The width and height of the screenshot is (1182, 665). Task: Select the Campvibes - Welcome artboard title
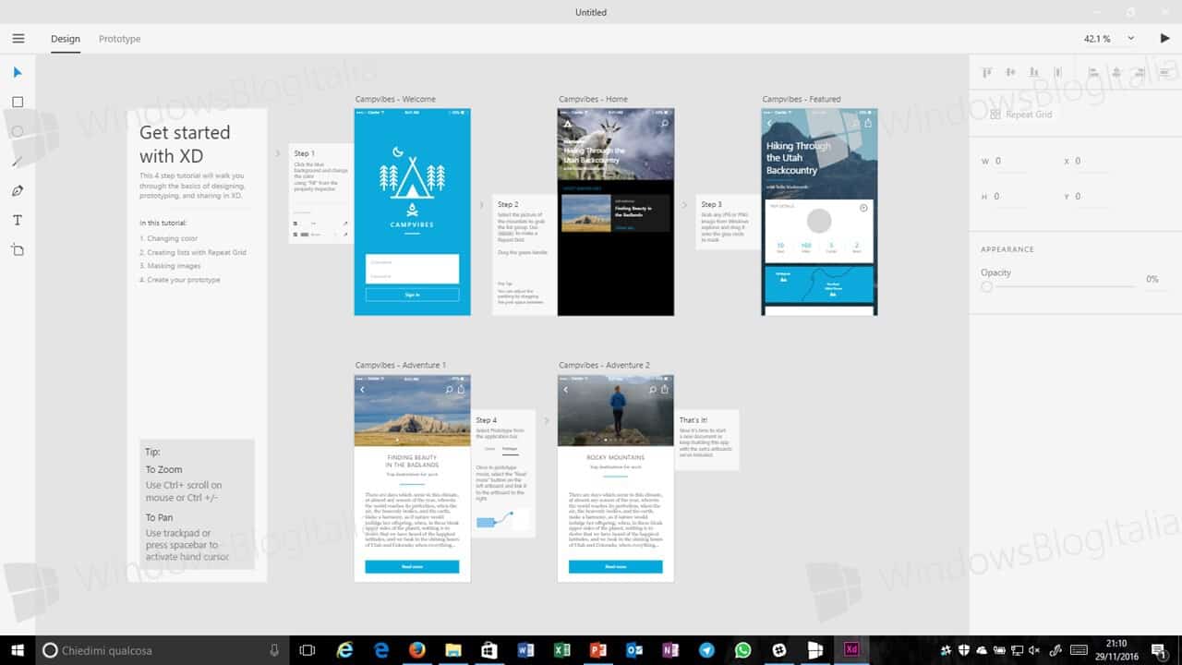click(395, 99)
